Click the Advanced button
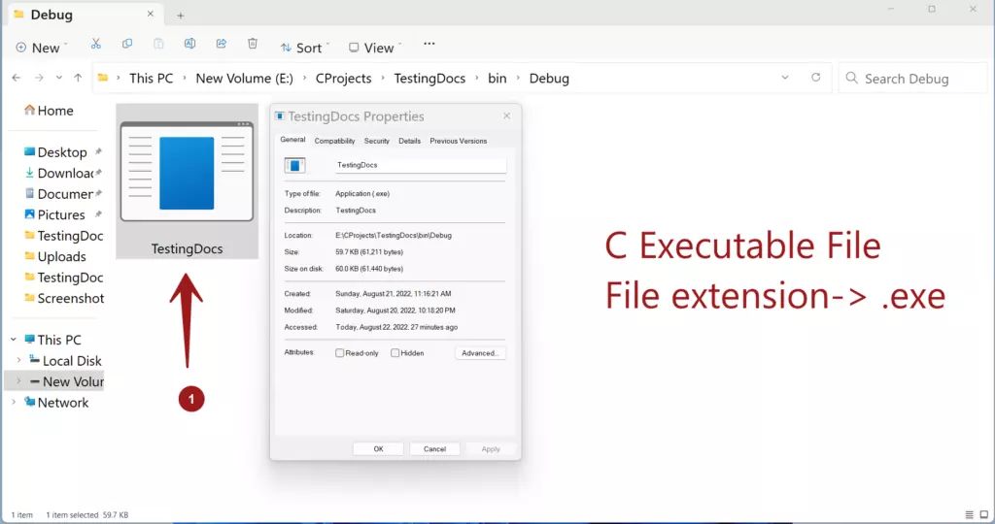This screenshot has width=995, height=524. coord(480,353)
